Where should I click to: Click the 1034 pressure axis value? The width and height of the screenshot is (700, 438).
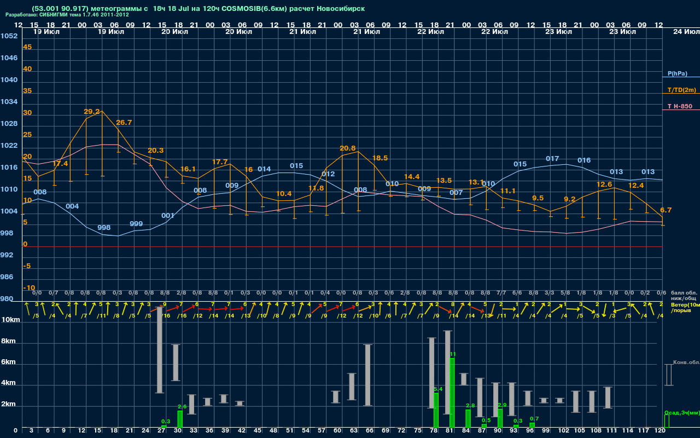click(9, 102)
